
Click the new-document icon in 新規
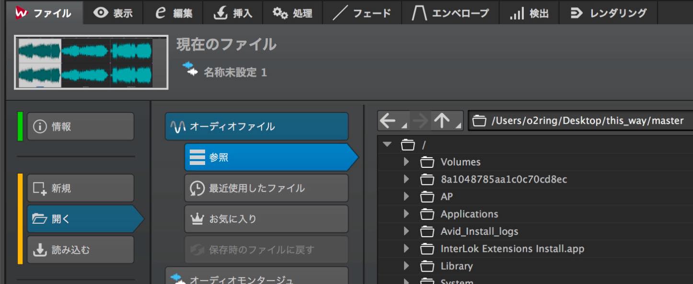(39, 188)
